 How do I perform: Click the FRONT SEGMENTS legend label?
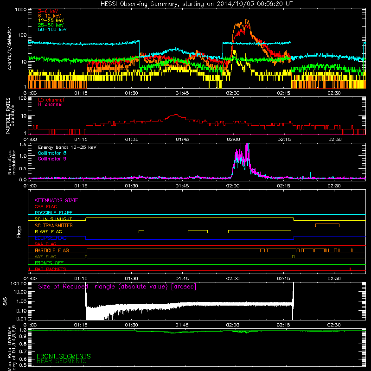pyautogui.click(x=64, y=356)
